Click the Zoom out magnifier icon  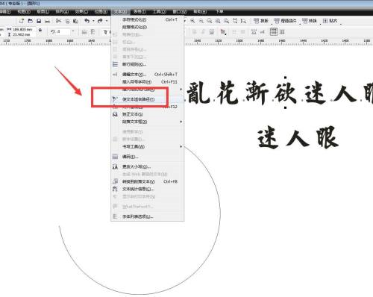click(x=201, y=21)
